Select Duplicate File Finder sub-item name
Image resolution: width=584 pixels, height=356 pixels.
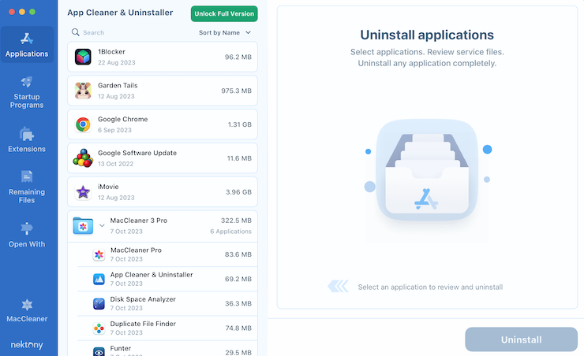coord(143,324)
